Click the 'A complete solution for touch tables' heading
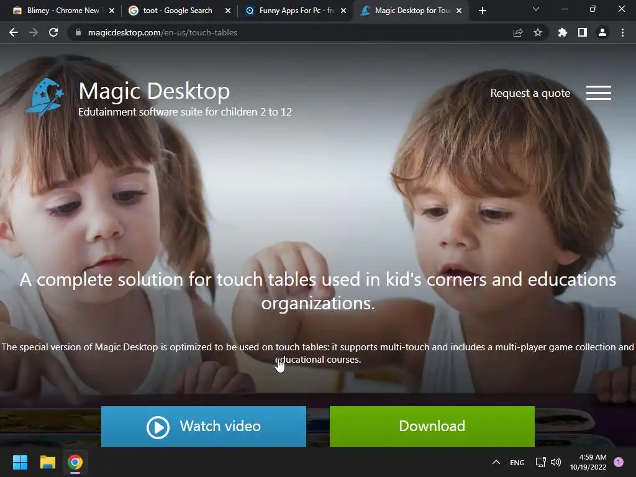Image resolution: width=636 pixels, height=477 pixels. point(318,291)
